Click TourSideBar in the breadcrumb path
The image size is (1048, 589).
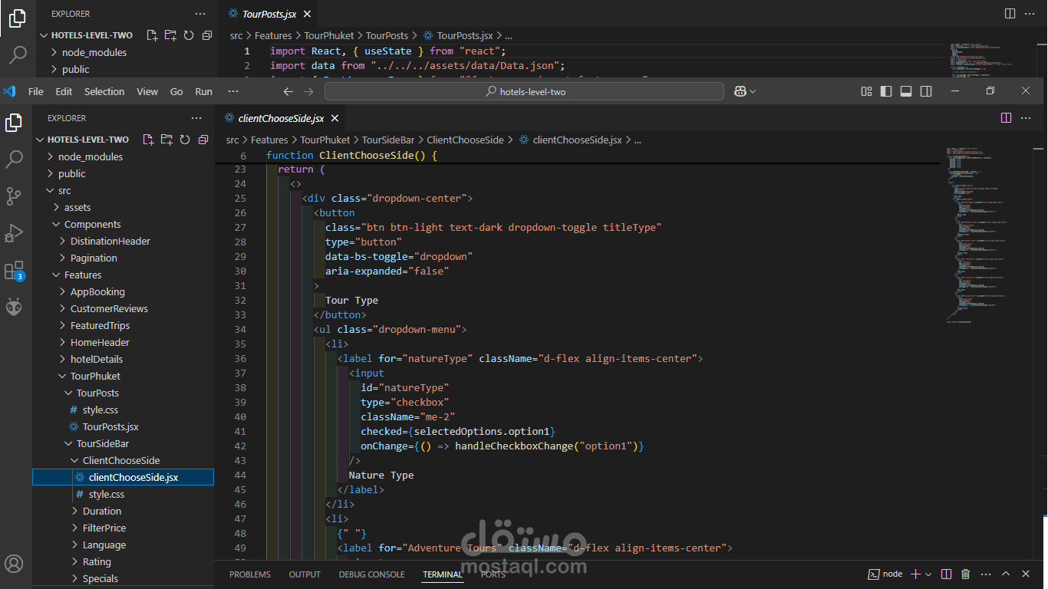(388, 140)
